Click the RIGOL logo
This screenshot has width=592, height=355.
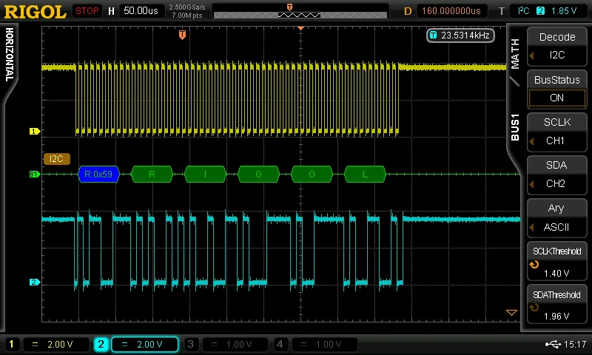pos(35,12)
